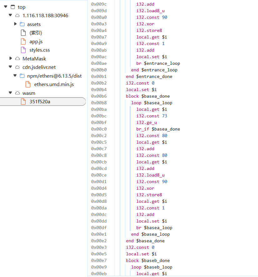The width and height of the screenshot is (258, 277).
Task: Collapse the 1.116.118.188:30946 origin node
Action: (10, 15)
